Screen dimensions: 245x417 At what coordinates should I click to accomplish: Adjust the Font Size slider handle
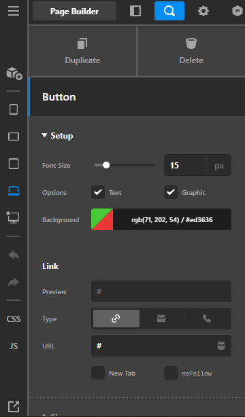click(106, 165)
